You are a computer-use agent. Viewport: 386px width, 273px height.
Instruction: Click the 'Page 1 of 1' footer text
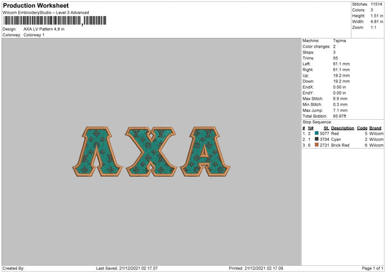pyautogui.click(x=372, y=268)
